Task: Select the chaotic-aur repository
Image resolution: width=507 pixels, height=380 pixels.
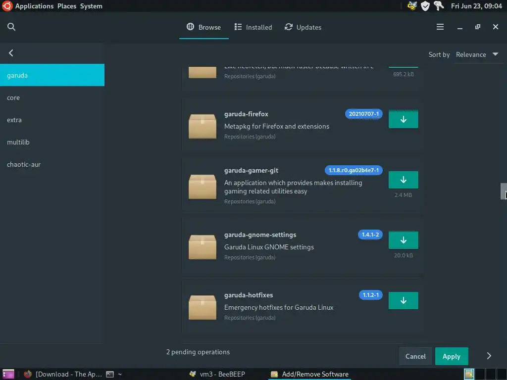Action: 52,164
